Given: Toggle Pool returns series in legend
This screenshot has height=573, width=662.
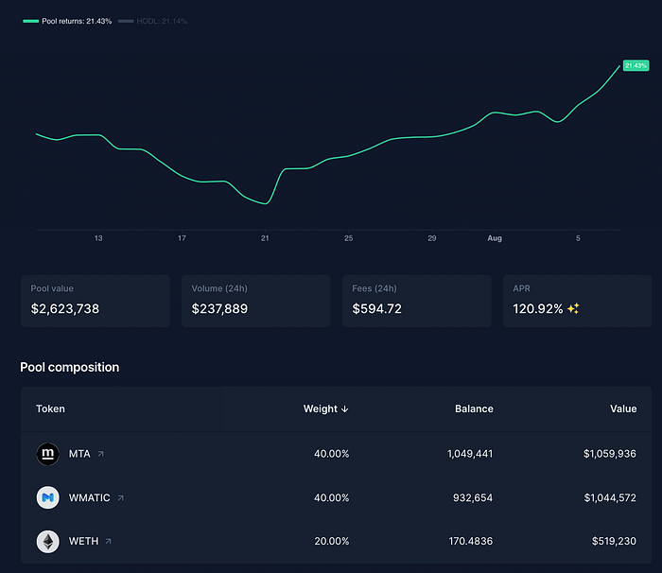Looking at the screenshot, I should (67, 21).
